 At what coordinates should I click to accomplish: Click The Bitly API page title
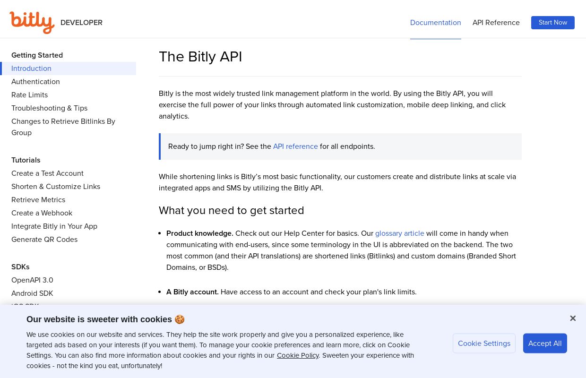point(200,57)
